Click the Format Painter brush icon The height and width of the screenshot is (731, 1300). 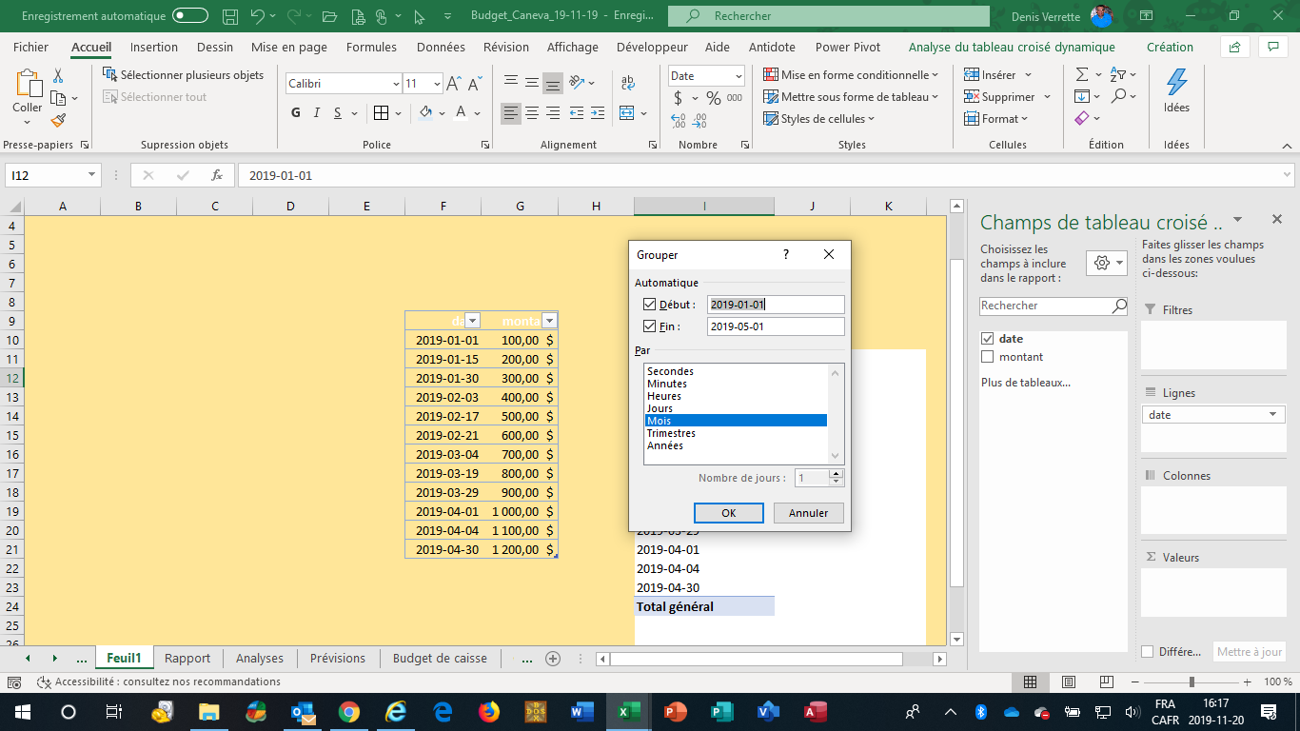pyautogui.click(x=58, y=121)
